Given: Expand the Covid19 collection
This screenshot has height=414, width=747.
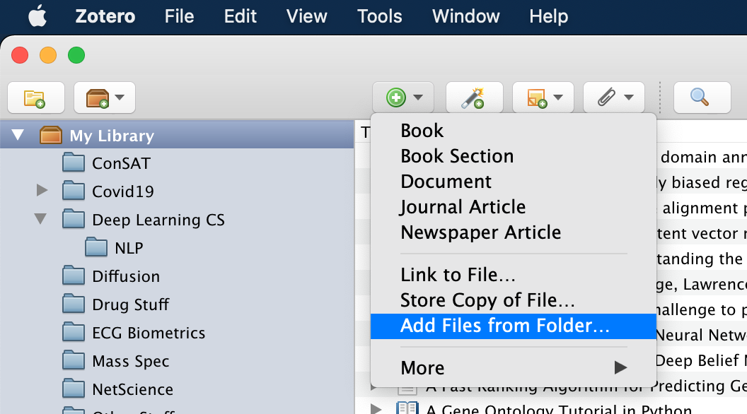Looking at the screenshot, I should coord(41,191).
